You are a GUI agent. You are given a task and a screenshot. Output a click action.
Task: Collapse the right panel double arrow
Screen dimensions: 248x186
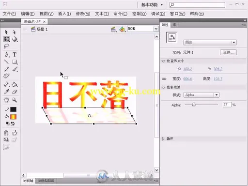tap(245, 20)
